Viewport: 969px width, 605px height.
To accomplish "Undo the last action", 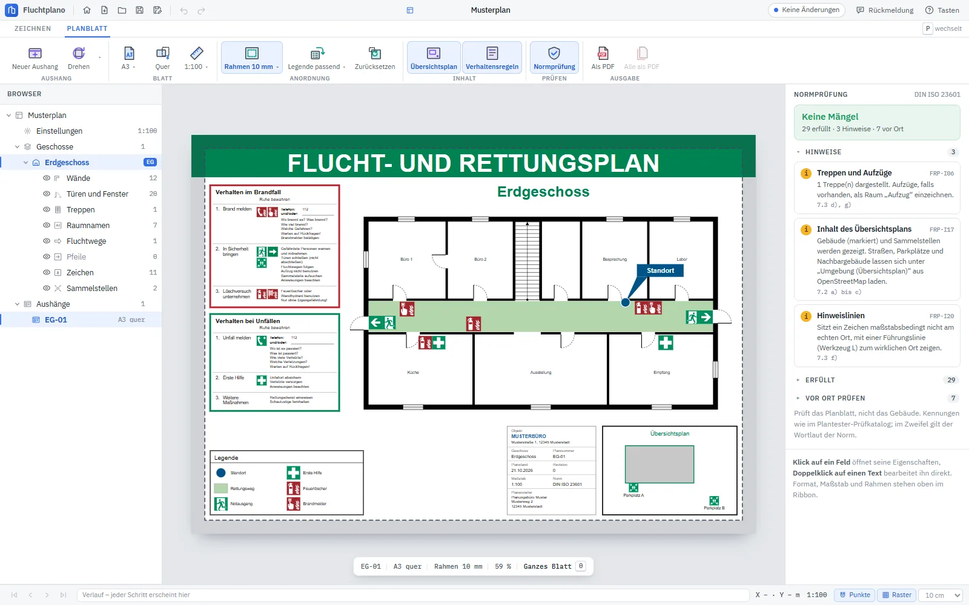I will point(184,10).
